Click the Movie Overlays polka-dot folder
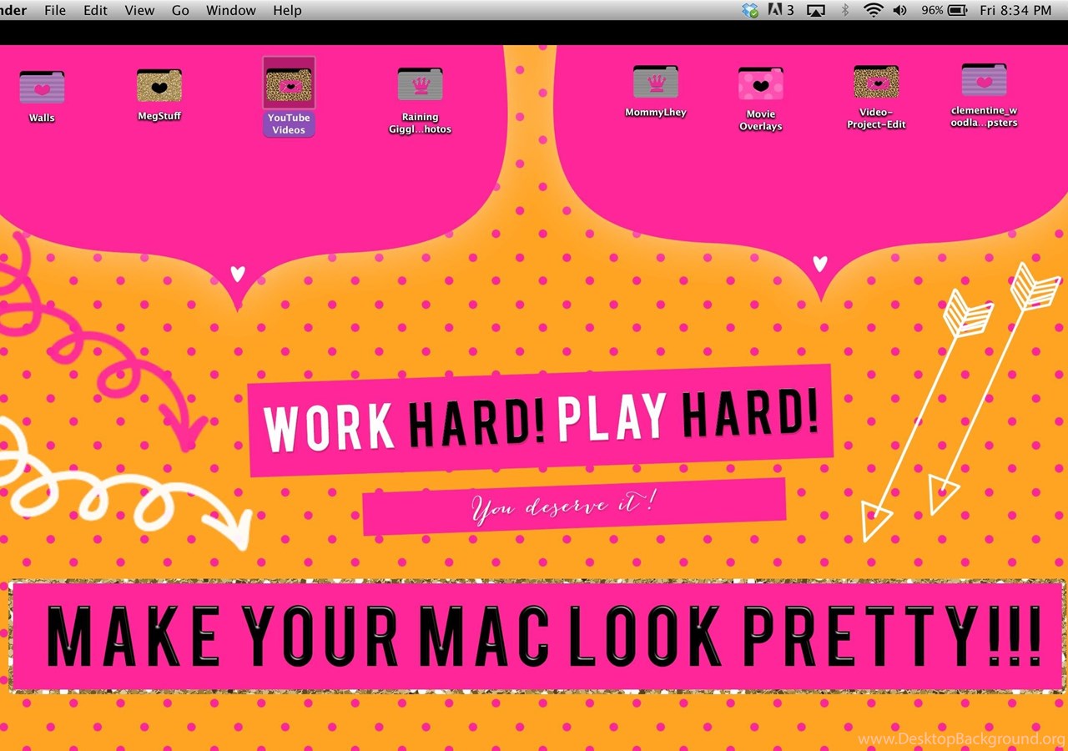 pos(760,84)
